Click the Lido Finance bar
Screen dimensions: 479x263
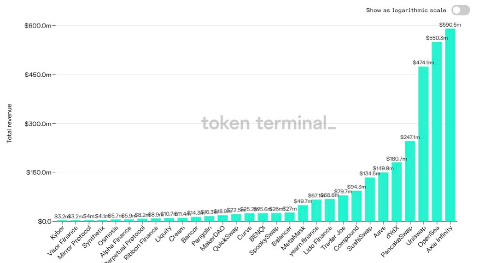tap(330, 210)
